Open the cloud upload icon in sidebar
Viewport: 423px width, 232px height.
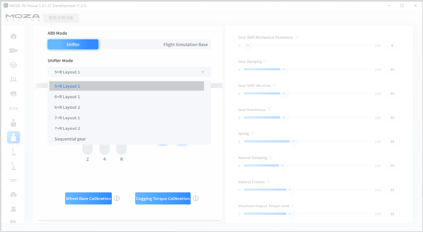13,195
